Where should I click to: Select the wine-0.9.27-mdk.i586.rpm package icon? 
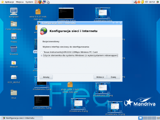[x=38, y=12]
